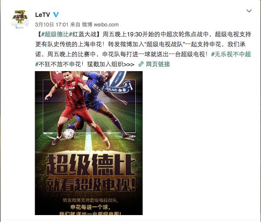Click the soccer ball in the poster

pyautogui.click(x=69, y=134)
